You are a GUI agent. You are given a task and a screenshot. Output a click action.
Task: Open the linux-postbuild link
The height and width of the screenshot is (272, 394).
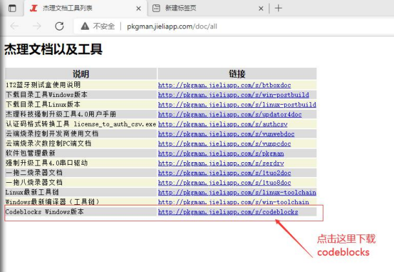coord(237,105)
